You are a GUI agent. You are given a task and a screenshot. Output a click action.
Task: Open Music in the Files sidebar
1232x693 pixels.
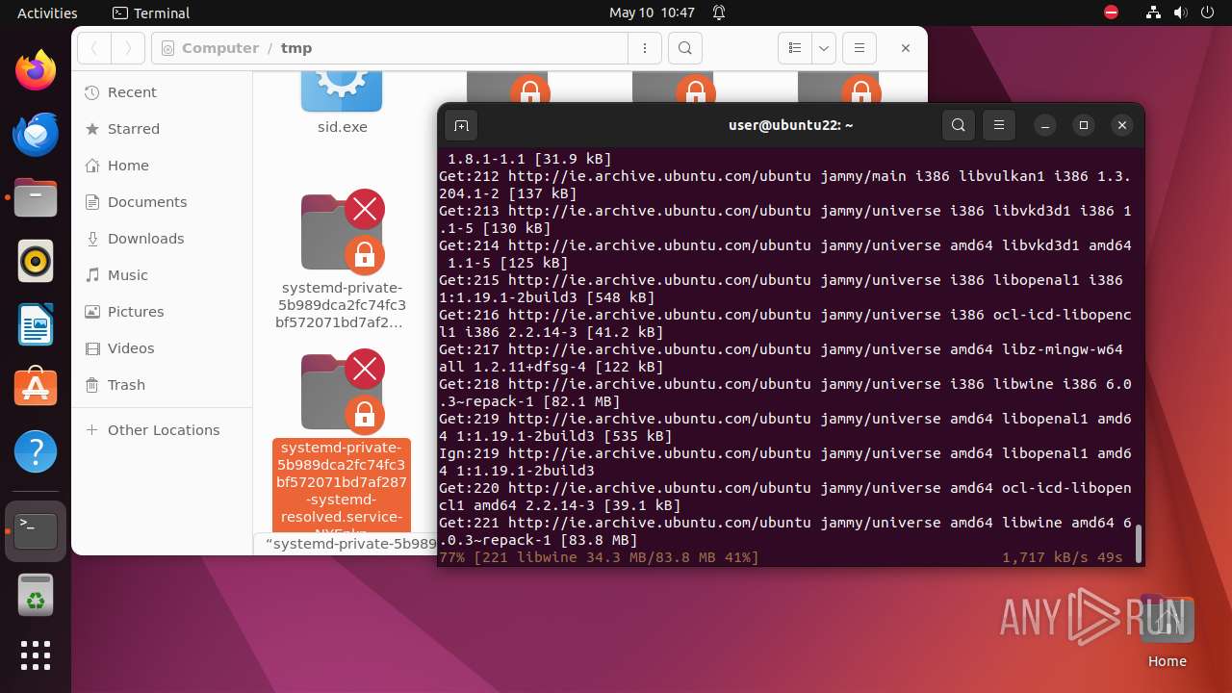click(x=162, y=275)
